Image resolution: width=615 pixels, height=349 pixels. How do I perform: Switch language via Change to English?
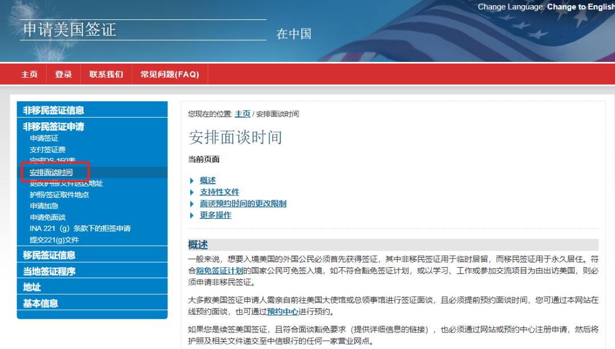point(581,7)
